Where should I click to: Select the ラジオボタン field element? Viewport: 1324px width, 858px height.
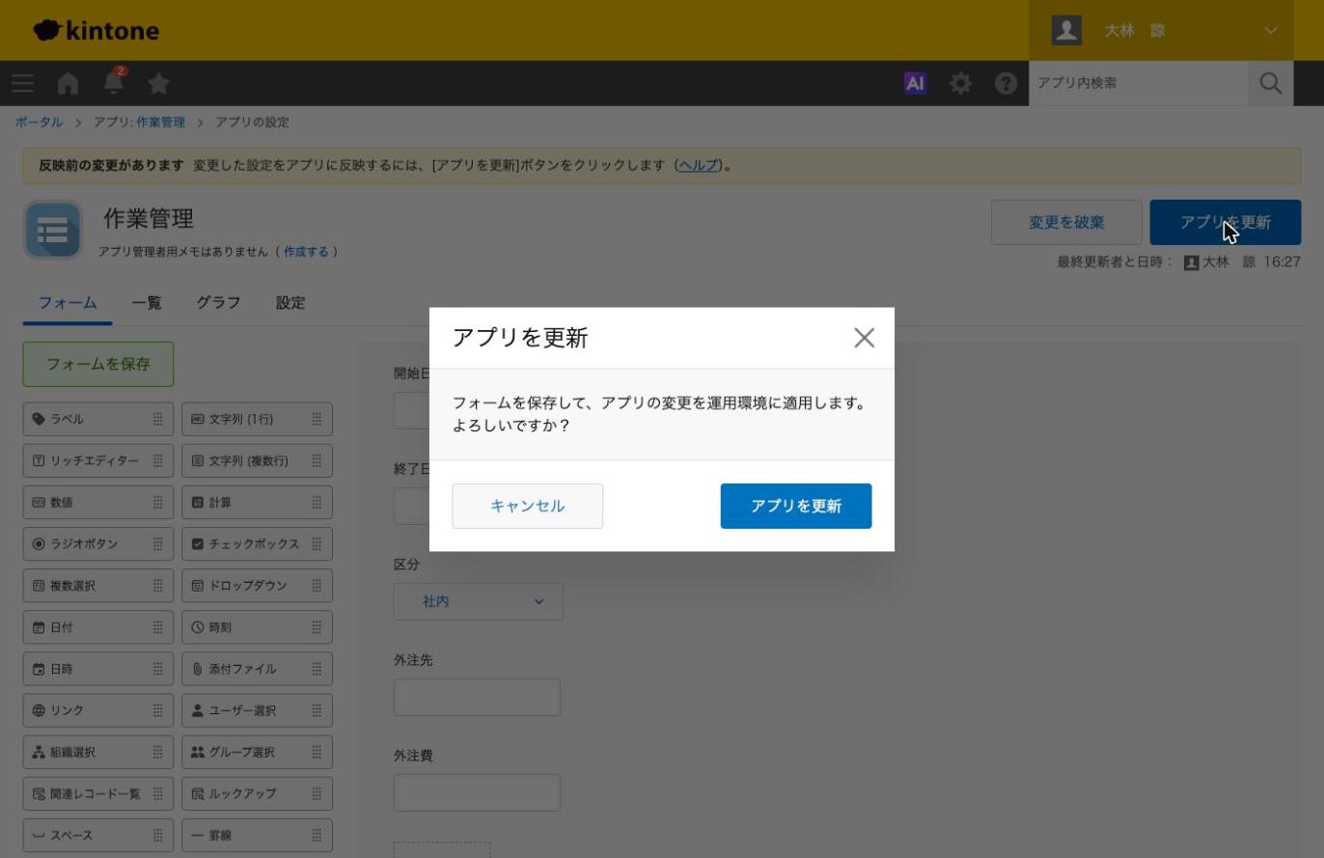click(x=98, y=543)
